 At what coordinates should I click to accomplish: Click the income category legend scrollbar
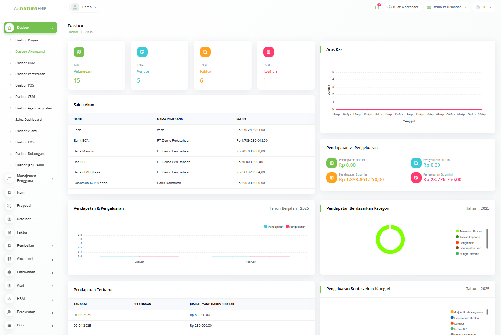(487, 239)
